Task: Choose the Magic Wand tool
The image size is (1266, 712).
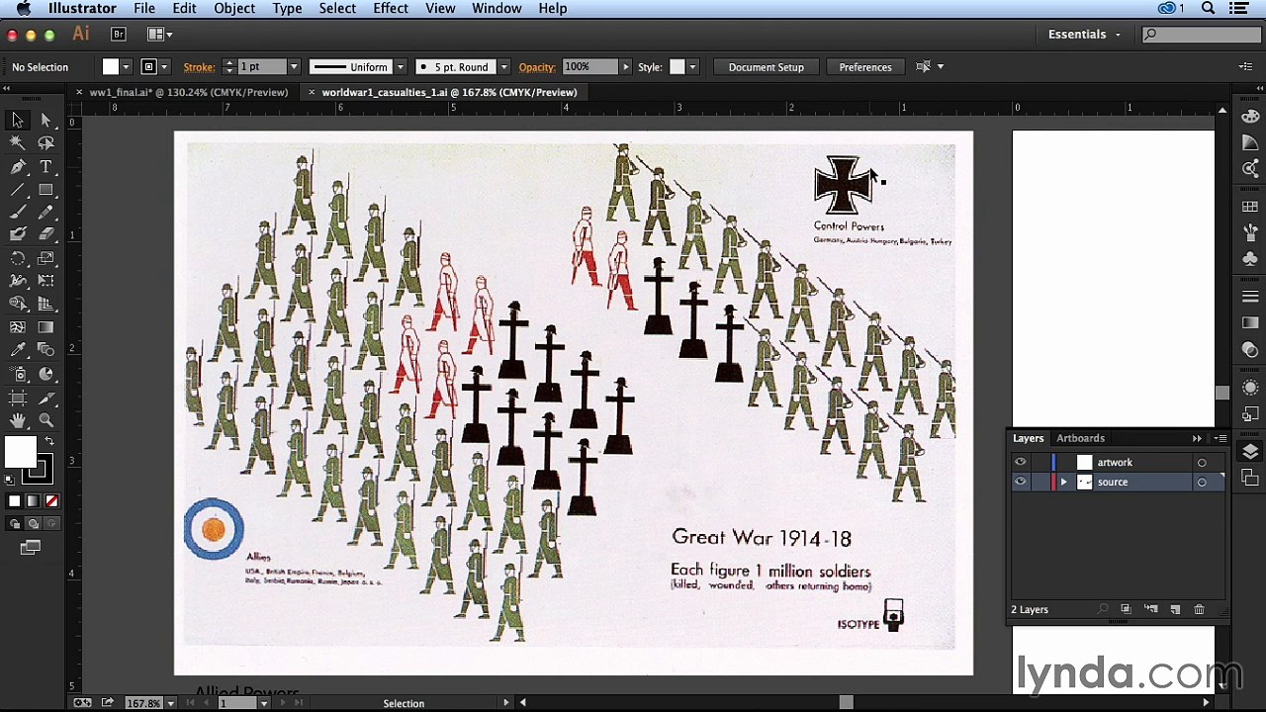Action: [18, 143]
